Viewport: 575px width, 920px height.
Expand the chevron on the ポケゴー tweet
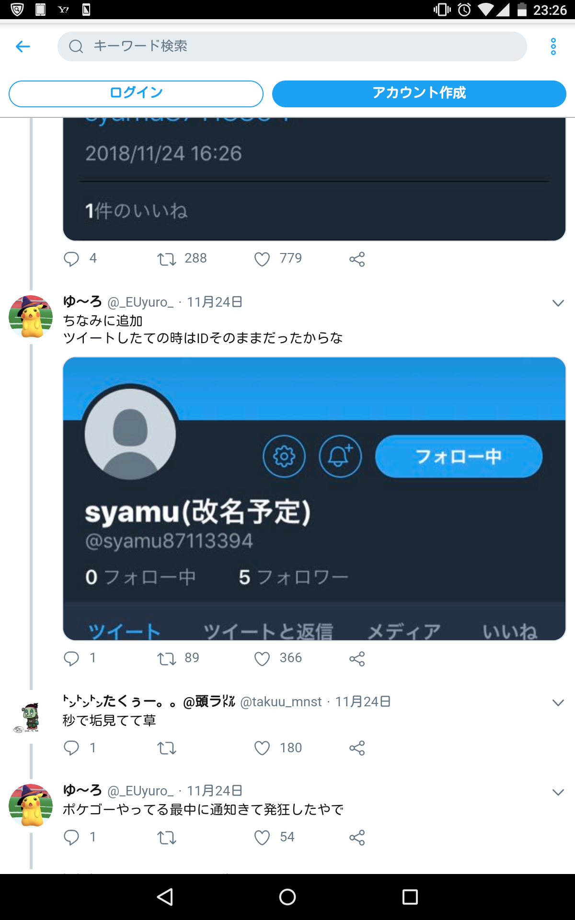(558, 792)
